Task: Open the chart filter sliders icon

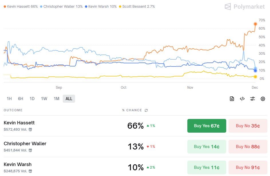Action: click(253, 99)
